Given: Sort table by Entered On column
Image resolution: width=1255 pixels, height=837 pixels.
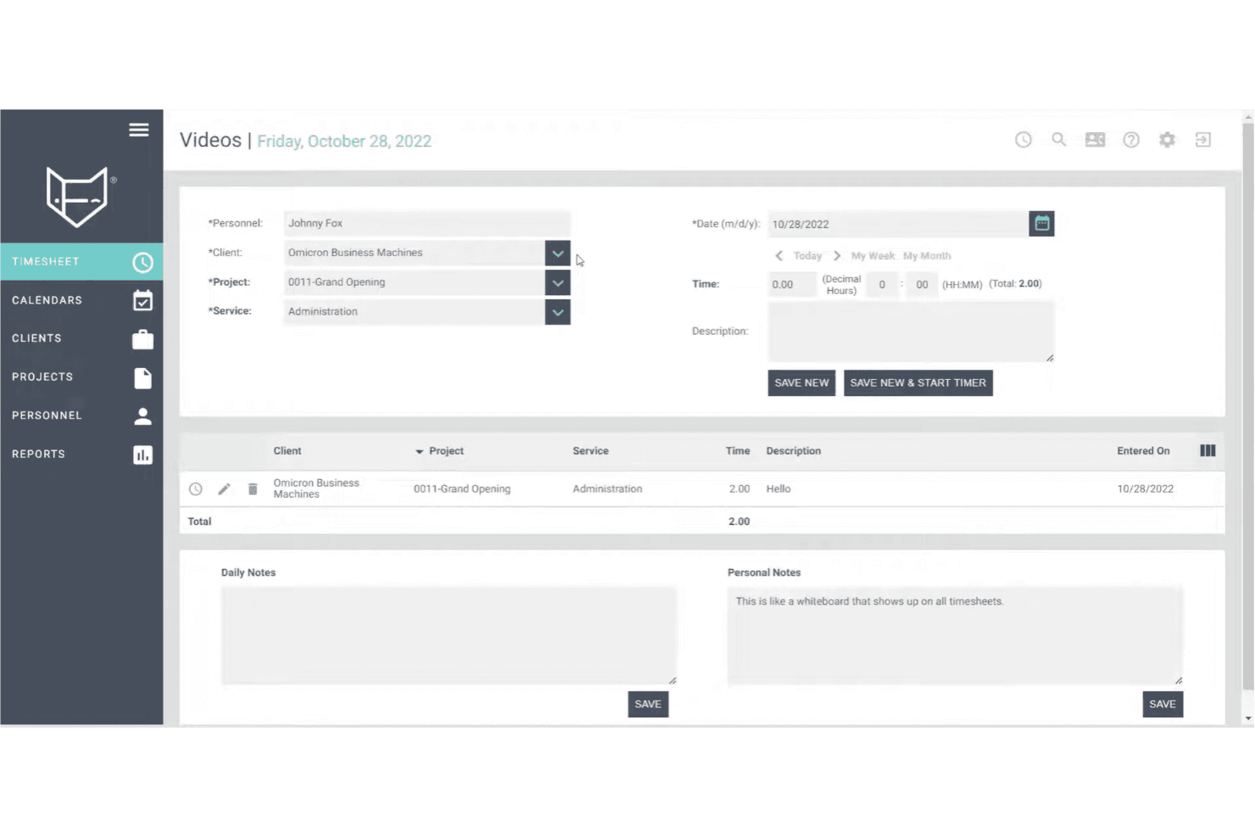Looking at the screenshot, I should (1144, 451).
